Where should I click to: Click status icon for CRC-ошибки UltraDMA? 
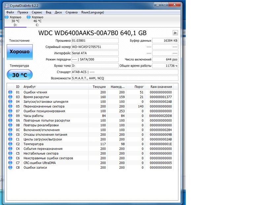coord(10,162)
